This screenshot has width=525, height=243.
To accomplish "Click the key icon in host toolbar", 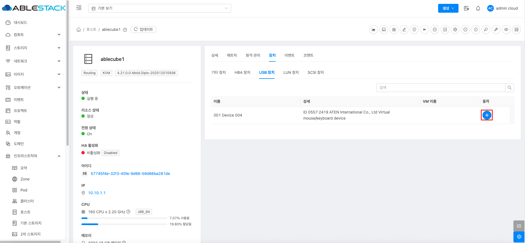I will click(486, 29).
